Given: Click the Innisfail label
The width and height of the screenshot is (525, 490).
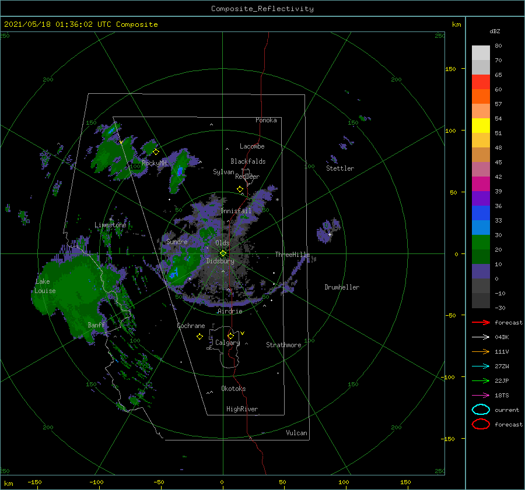Looking at the screenshot, I should point(236,211).
